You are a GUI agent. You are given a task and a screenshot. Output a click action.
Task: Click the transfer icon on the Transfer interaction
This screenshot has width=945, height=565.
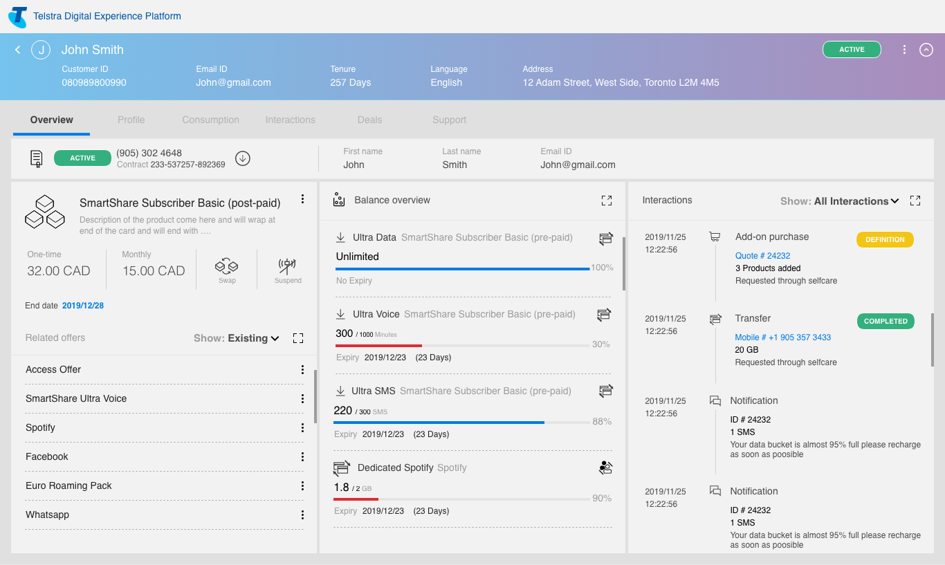pos(715,319)
